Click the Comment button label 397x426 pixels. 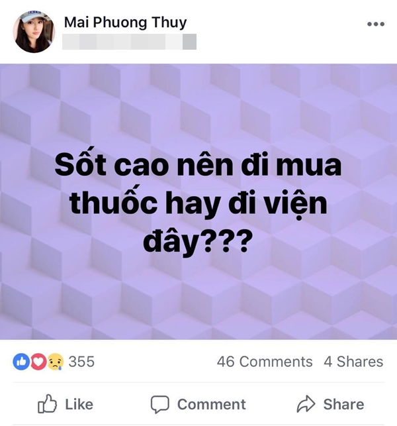tap(211, 404)
